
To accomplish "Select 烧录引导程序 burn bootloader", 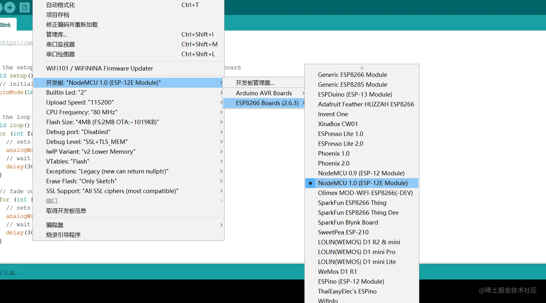I will [x=128, y=235].
